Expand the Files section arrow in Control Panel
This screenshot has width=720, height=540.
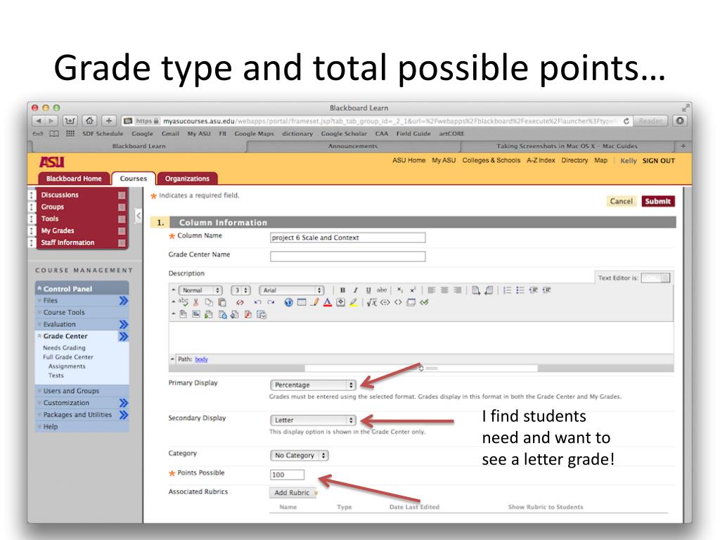pos(124,301)
